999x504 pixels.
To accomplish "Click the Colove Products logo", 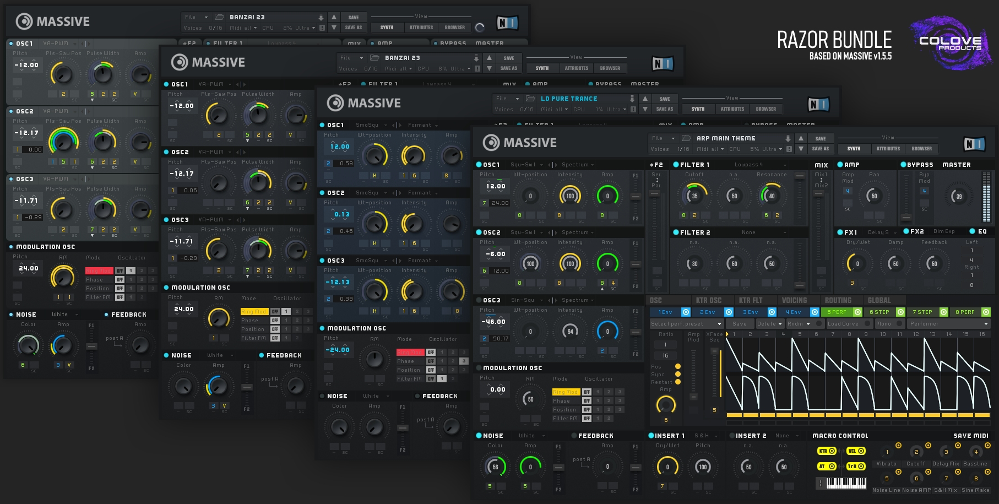I will point(951,42).
